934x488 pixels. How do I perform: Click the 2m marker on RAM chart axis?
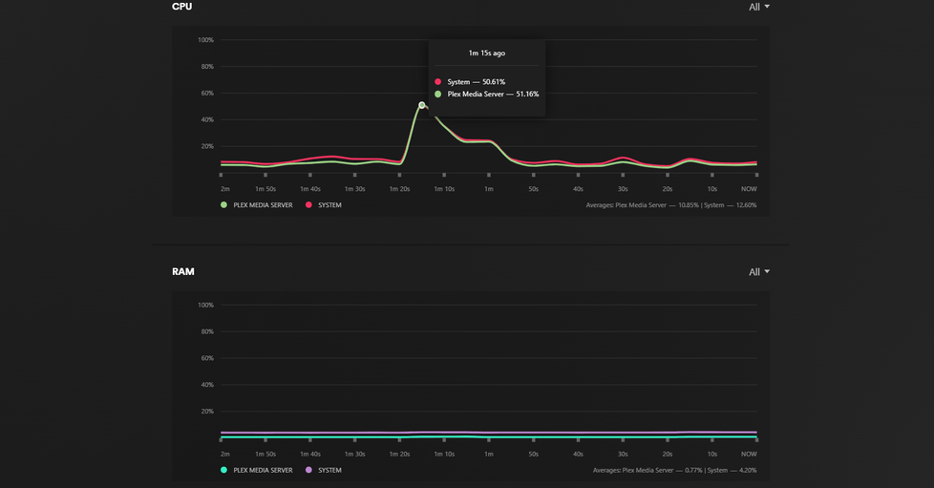(225, 454)
